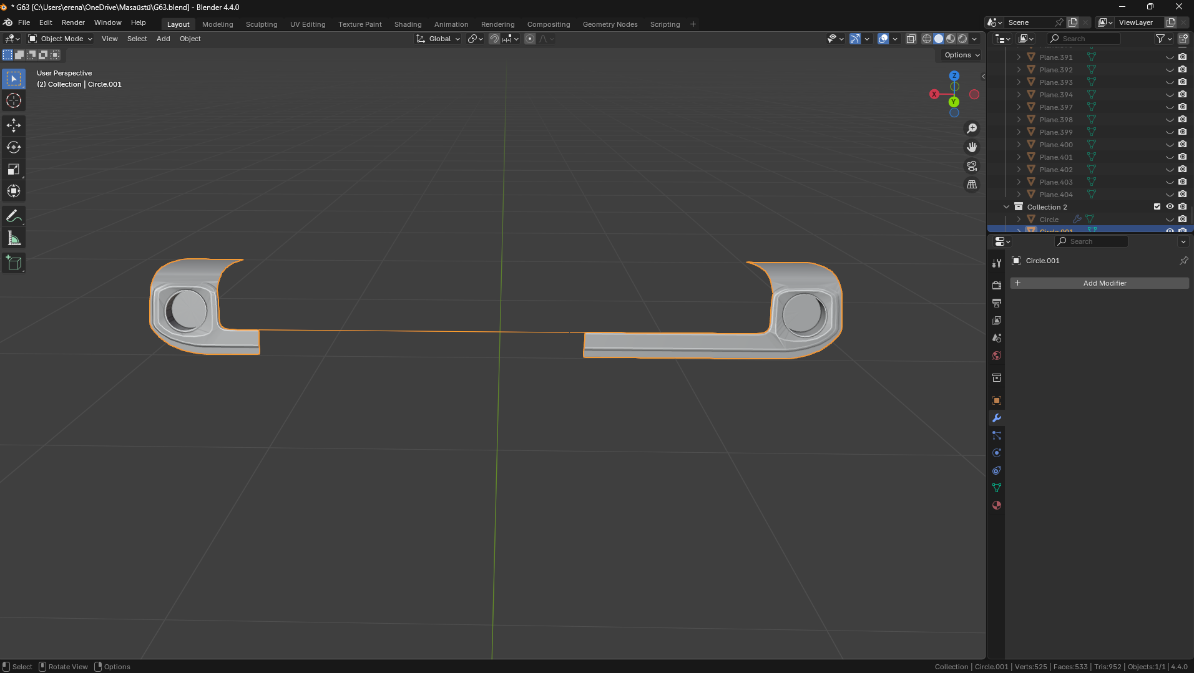1194x673 pixels.
Task: Open the viewport Options button
Action: pyautogui.click(x=961, y=55)
